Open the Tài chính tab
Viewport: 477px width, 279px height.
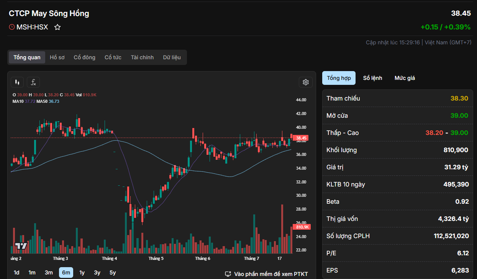point(142,57)
